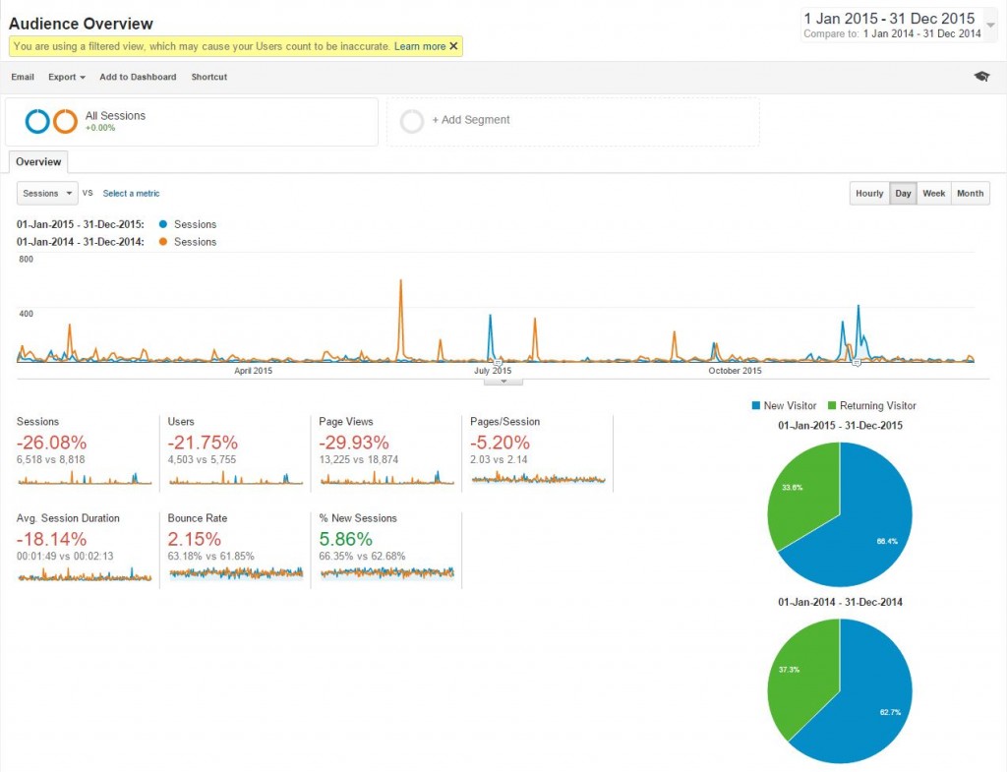Viewport: 1007px width, 772px height.
Task: Open the date range picker dropdown
Action: pyautogui.click(x=990, y=25)
